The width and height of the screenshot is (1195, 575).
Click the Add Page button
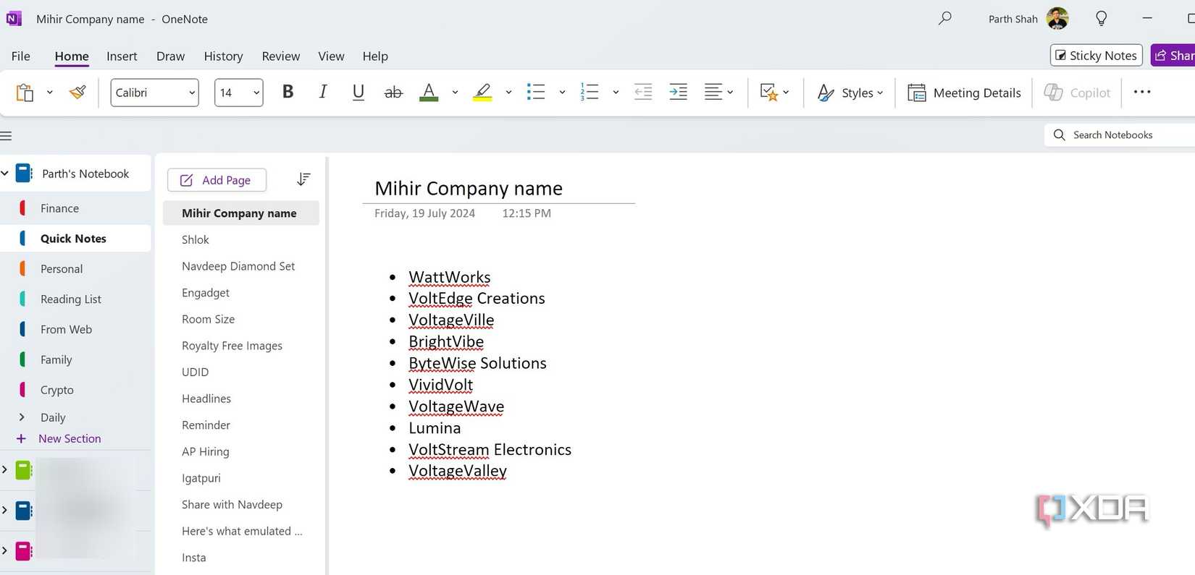point(217,180)
